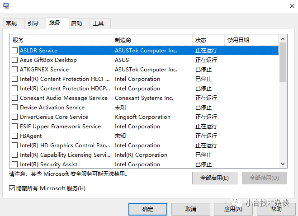Tick the Device Activation Service checkbox
298x216 pixels.
(x=14, y=108)
